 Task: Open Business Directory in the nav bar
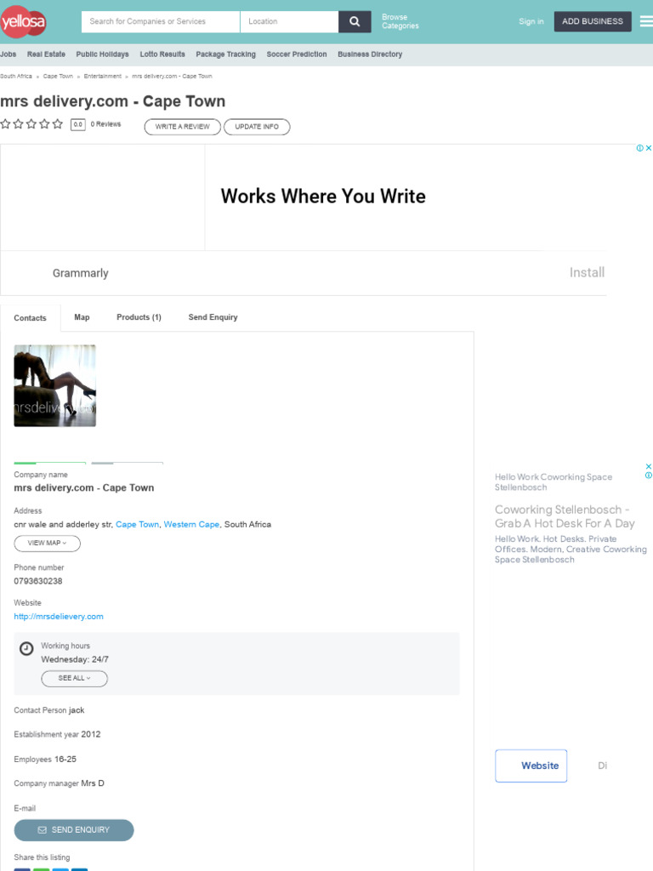tap(370, 54)
